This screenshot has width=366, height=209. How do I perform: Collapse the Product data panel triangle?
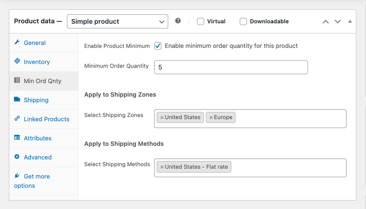(350, 21)
